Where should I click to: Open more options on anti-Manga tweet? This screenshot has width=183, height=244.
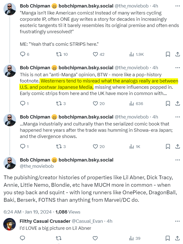177,67
